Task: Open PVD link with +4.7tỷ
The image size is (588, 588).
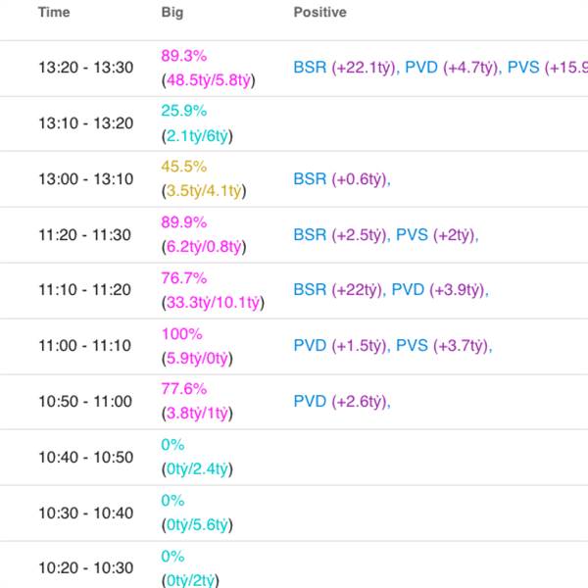Action: 421,68
